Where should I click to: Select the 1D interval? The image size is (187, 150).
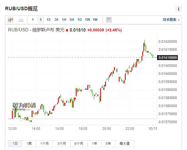click(80, 20)
